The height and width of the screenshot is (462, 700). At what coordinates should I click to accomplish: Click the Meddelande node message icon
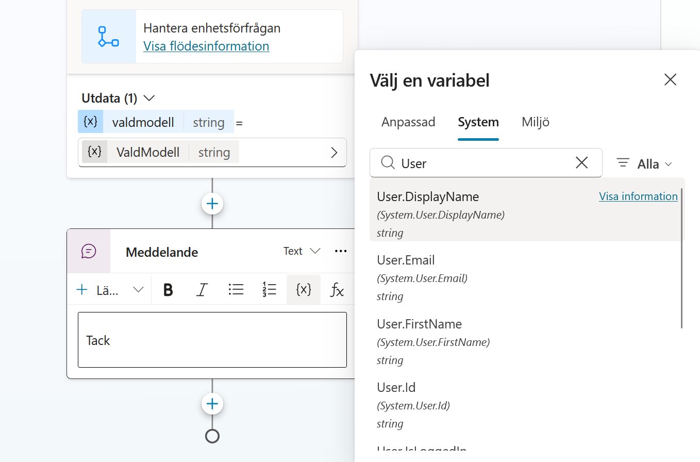click(89, 251)
